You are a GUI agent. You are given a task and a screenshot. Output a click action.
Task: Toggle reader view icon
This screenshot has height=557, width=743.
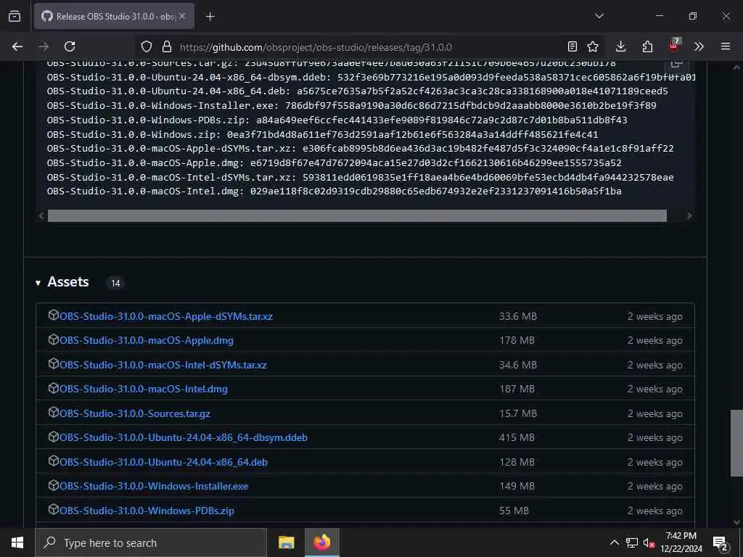point(572,46)
